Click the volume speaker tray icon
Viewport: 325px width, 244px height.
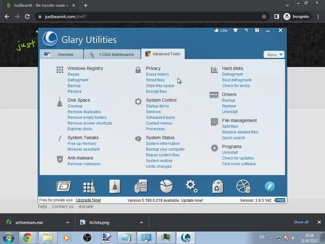pos(294,238)
